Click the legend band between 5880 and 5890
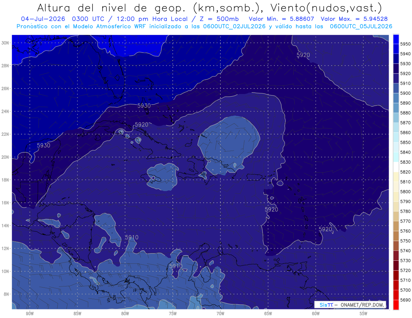412x318 pixels. pyautogui.click(x=396, y=108)
